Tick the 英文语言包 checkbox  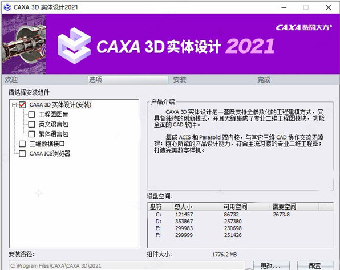pos(31,124)
